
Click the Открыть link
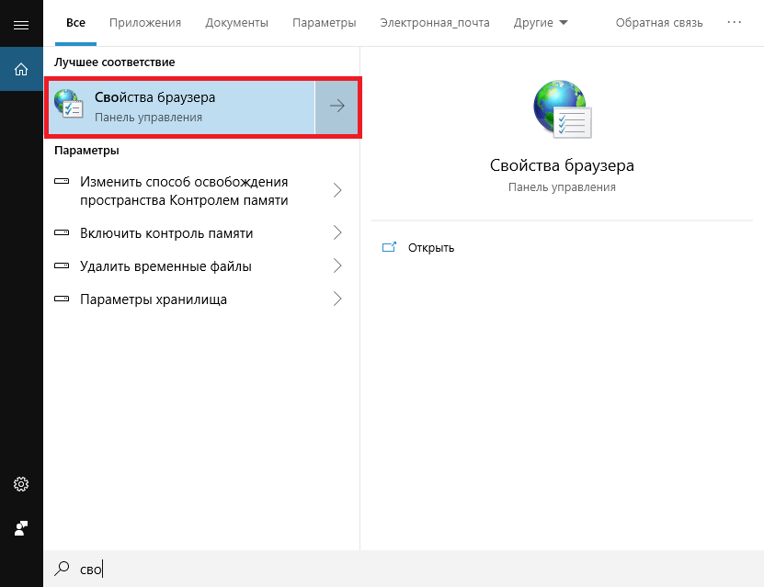[x=431, y=248]
